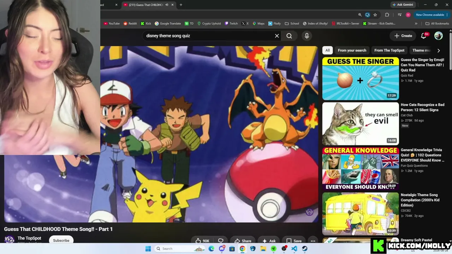Clear the YouTube search box text
452x254 pixels.
tap(277, 36)
